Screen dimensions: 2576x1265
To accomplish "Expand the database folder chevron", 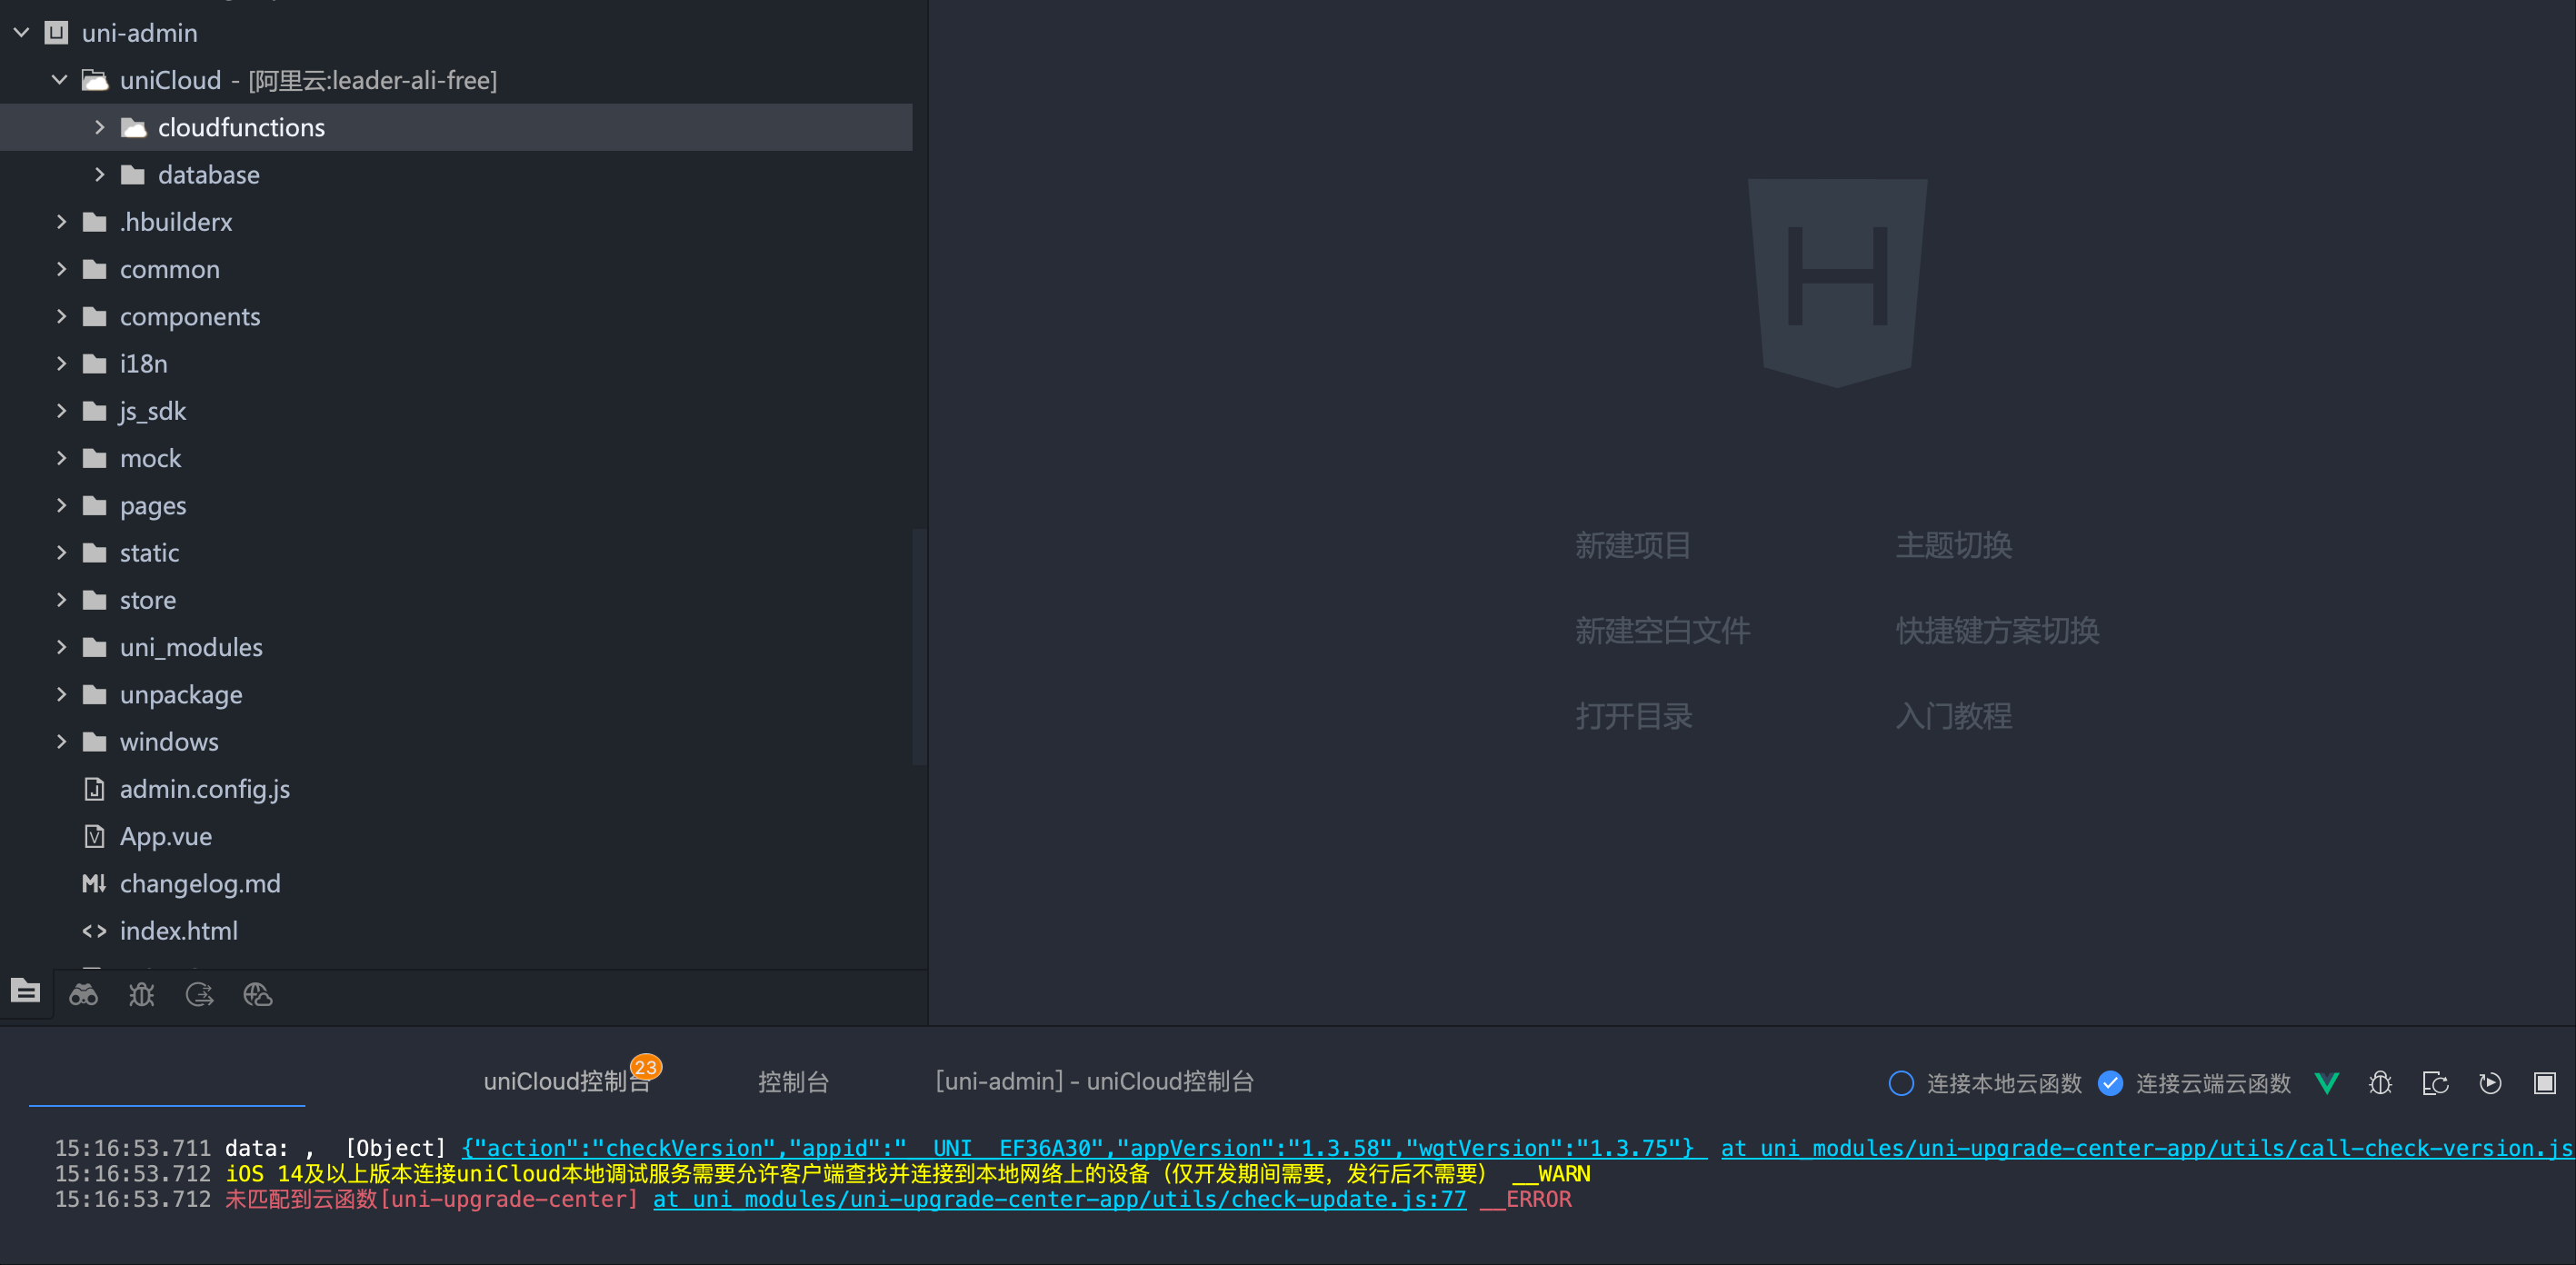I will [99, 174].
